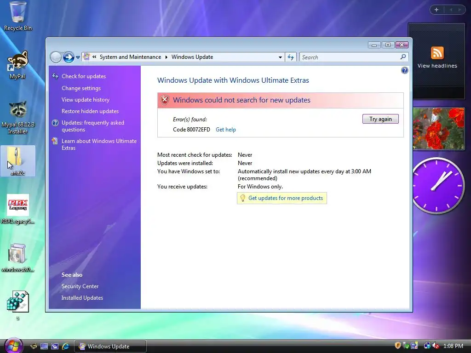Open Restore hidden updates
471x353 pixels.
[x=90, y=111]
